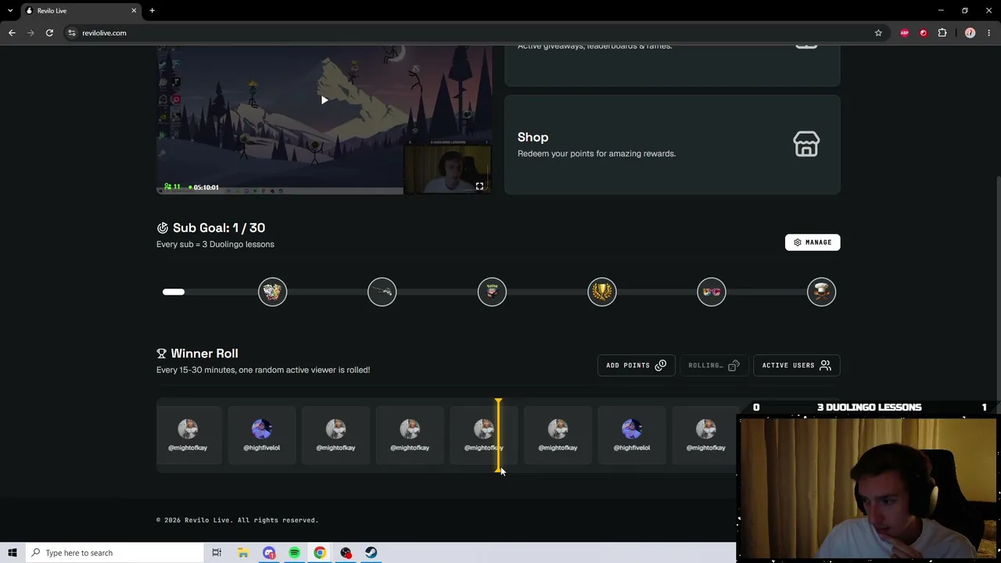The width and height of the screenshot is (1001, 563).
Task: Select the rifle reward milestone
Action: (x=382, y=292)
